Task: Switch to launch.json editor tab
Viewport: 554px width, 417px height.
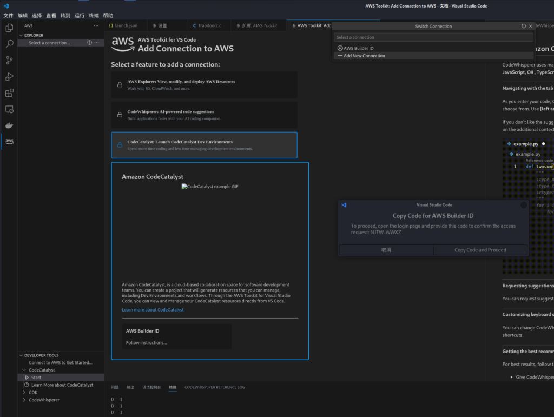Action: (126, 26)
